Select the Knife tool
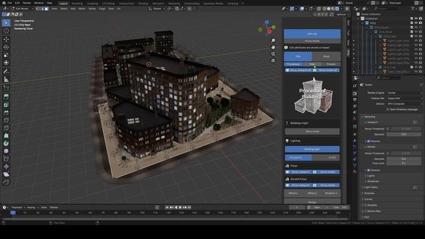Image resolution: width=425 pixels, height=239 pixels. [x=6, y=127]
